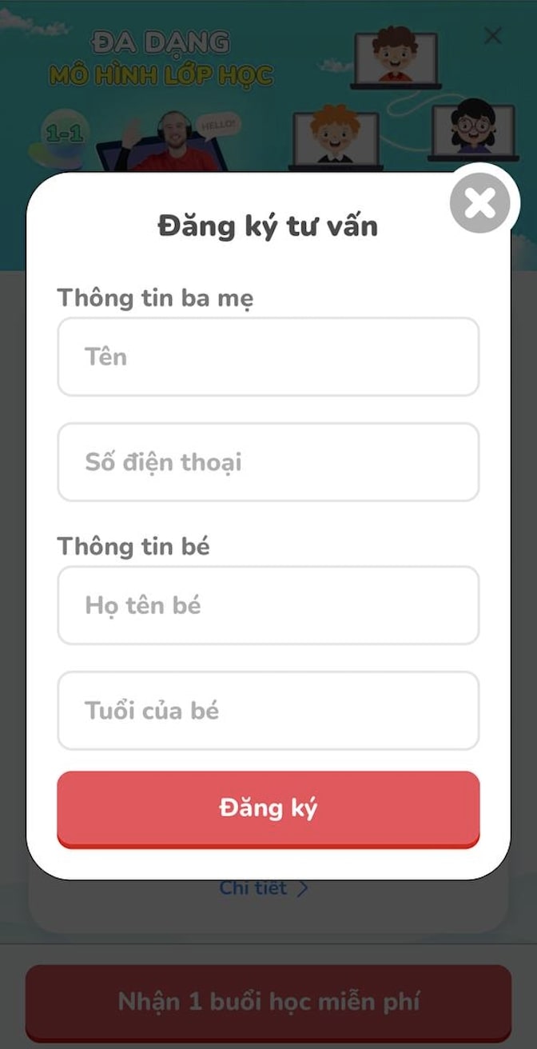Click the Đăng ký tư vấn modal title

tap(268, 225)
